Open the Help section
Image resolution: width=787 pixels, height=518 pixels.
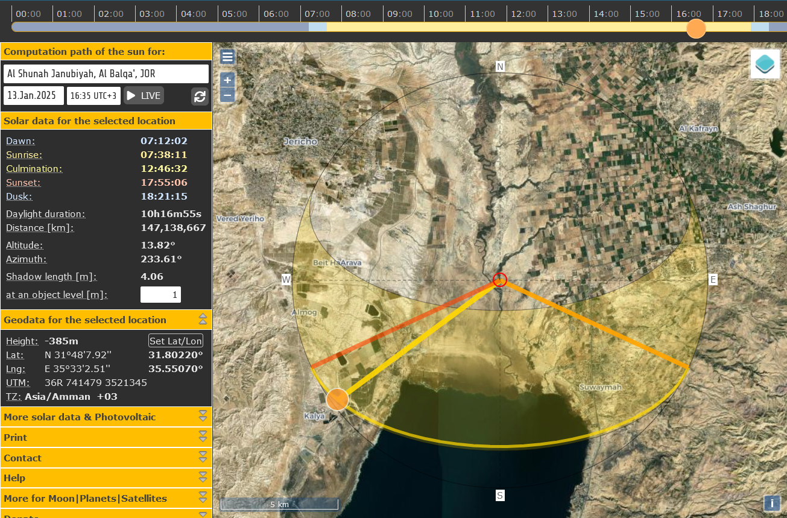(203, 478)
